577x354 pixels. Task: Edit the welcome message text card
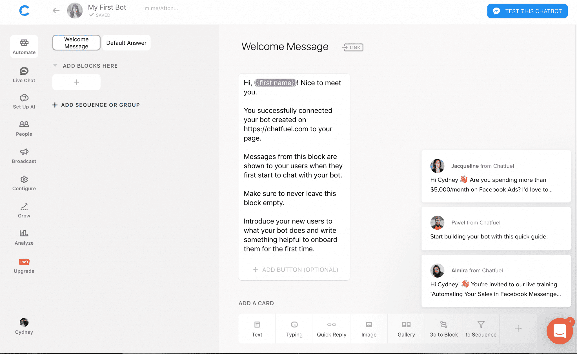pyautogui.click(x=294, y=166)
